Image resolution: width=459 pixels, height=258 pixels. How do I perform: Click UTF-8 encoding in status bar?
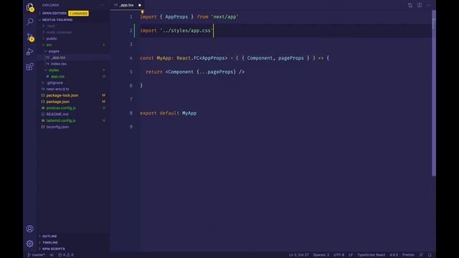[339, 255]
